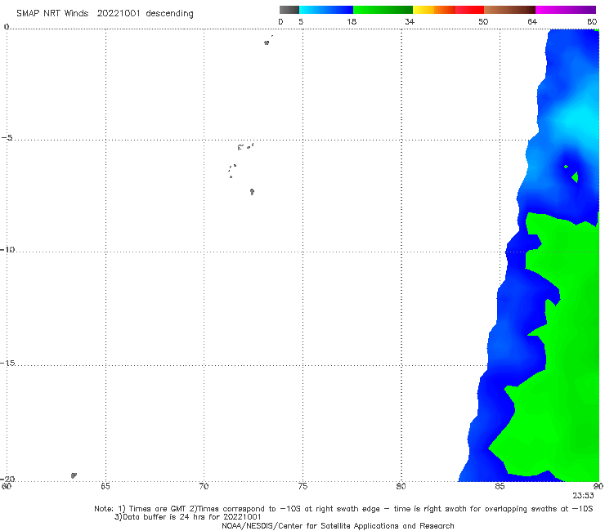Click the island near 63E, 20S
The image size is (605, 531).
(x=74, y=475)
